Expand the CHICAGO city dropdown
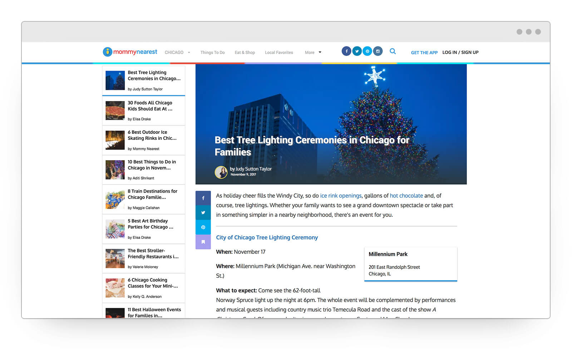The width and height of the screenshot is (572, 349). (177, 52)
